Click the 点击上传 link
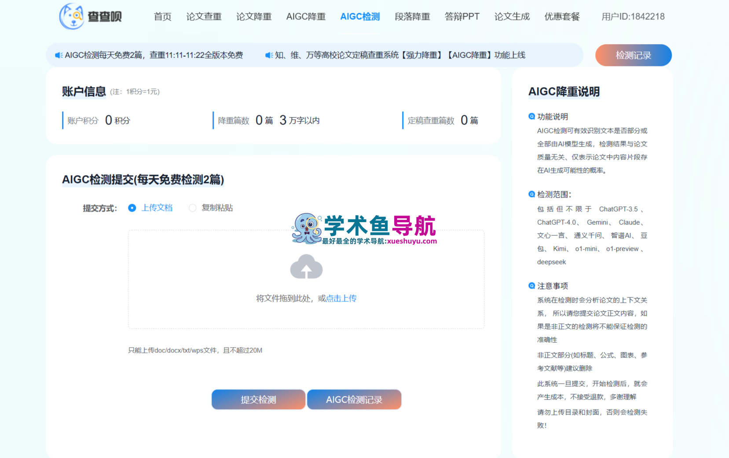 pos(341,298)
